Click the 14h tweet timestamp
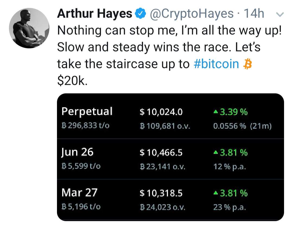 pos(254,14)
